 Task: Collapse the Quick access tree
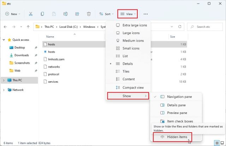point(4,40)
